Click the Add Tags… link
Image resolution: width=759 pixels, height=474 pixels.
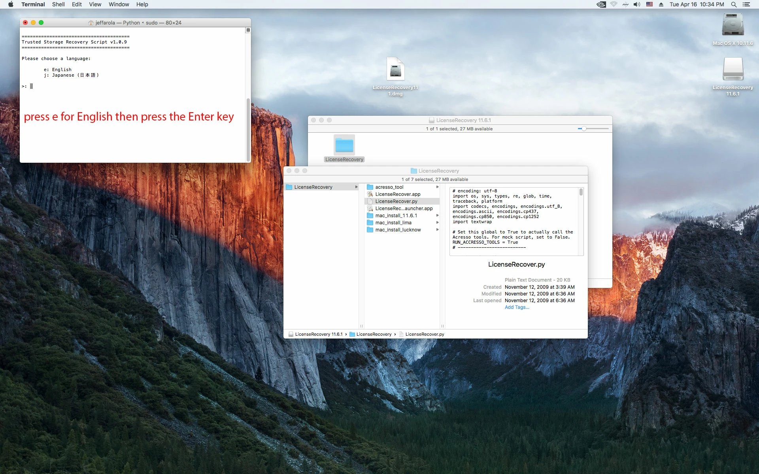pyautogui.click(x=517, y=307)
